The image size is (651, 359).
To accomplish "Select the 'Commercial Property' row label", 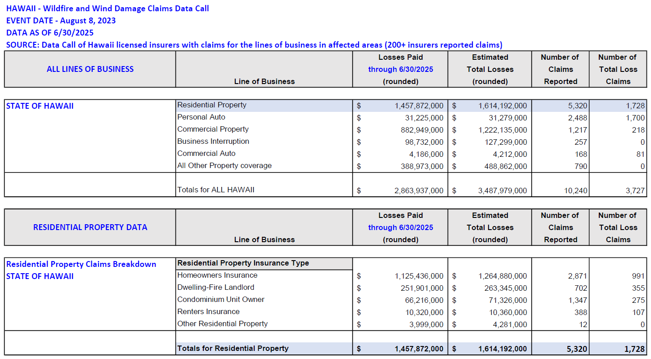I will pos(213,129).
